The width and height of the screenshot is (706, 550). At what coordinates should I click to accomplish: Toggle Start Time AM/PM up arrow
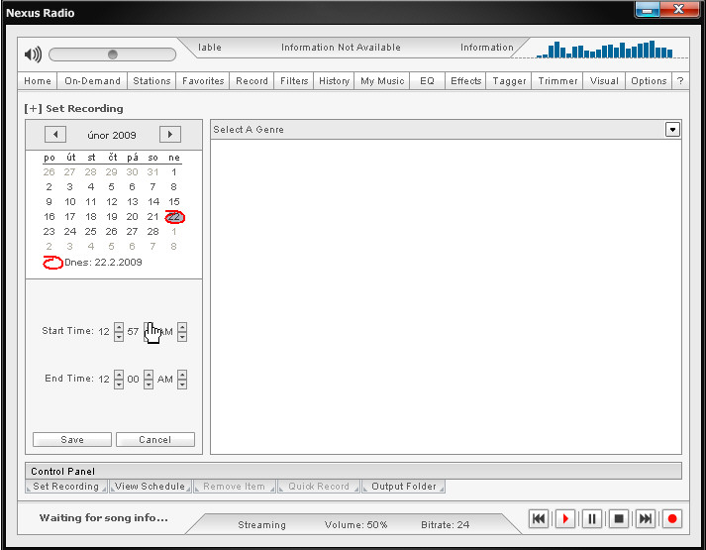(x=182, y=327)
